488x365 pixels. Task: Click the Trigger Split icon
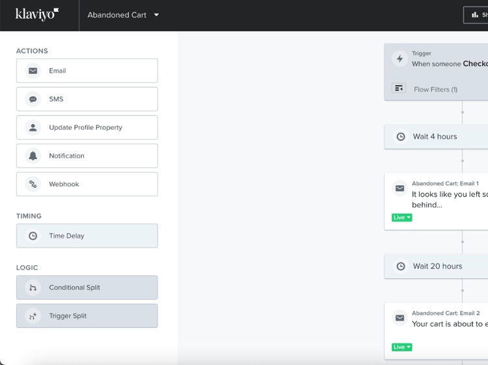(33, 316)
